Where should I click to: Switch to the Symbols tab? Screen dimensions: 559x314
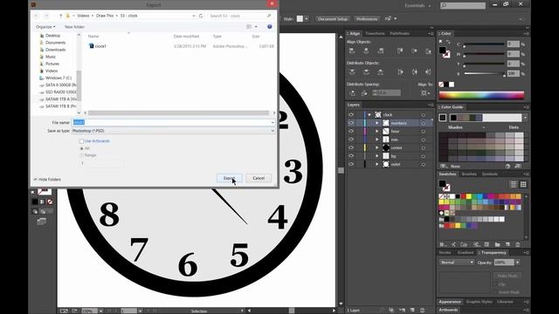pyautogui.click(x=489, y=174)
